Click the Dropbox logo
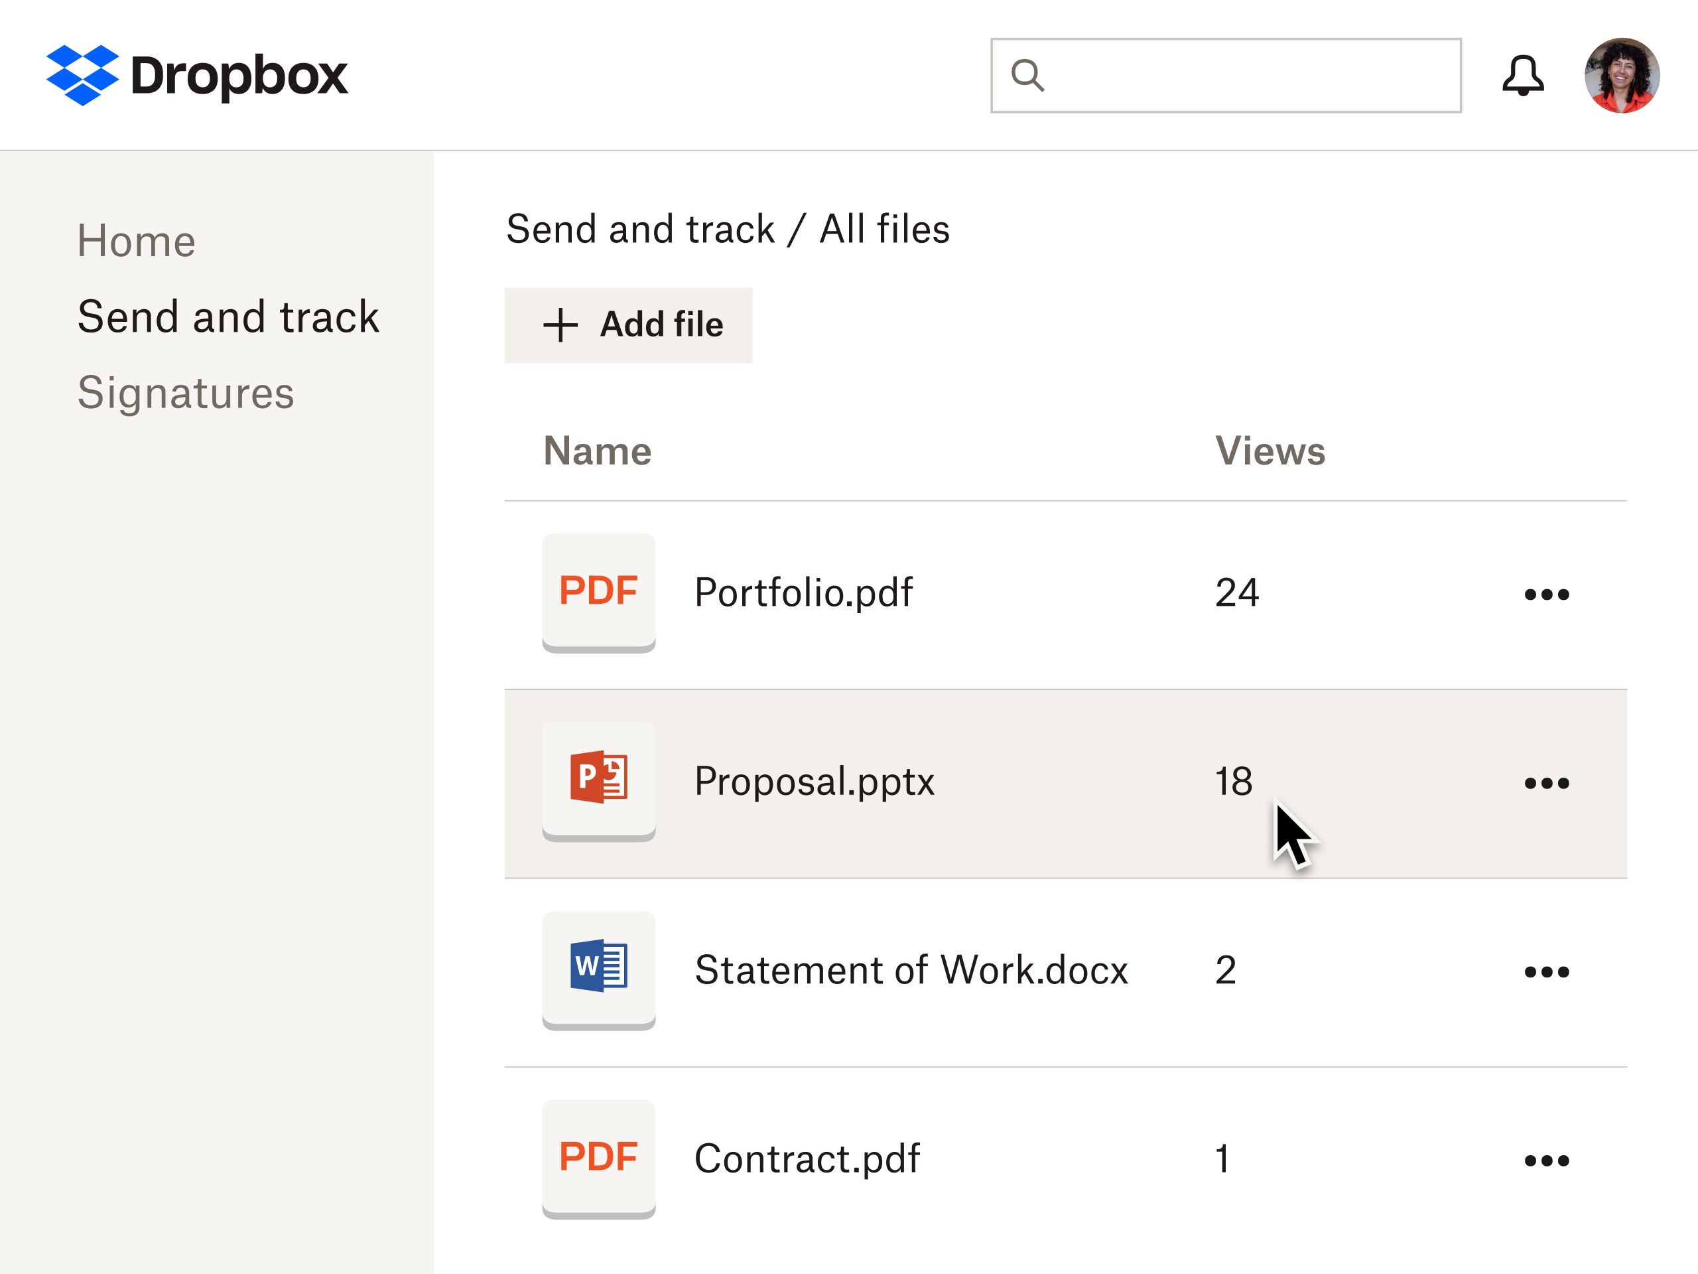1698x1274 pixels. 196,74
